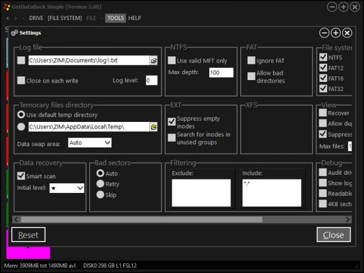
Task: Click the magenta partition block behind dialog
Action: coord(28,253)
